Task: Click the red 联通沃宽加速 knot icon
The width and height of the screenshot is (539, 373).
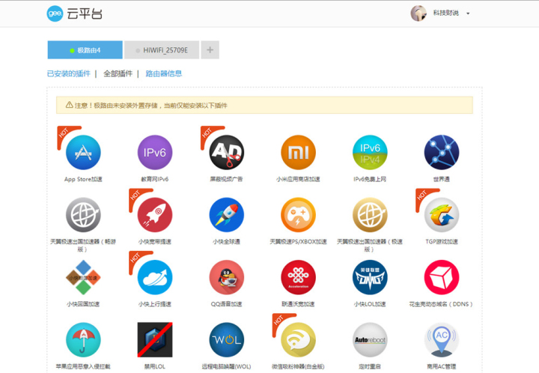Action: [x=299, y=277]
